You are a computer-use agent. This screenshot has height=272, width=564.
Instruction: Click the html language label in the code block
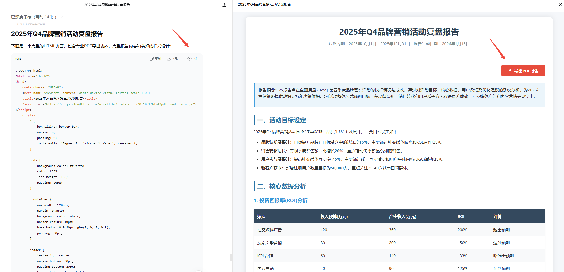pos(18,59)
